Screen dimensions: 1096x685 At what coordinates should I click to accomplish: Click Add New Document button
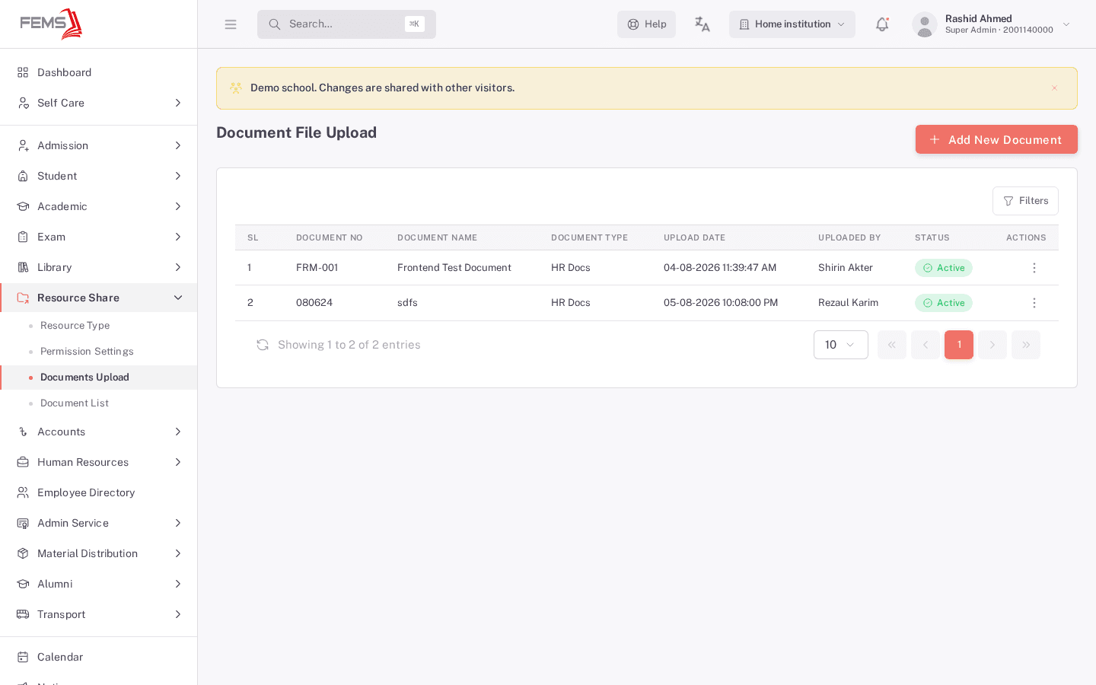(996, 139)
